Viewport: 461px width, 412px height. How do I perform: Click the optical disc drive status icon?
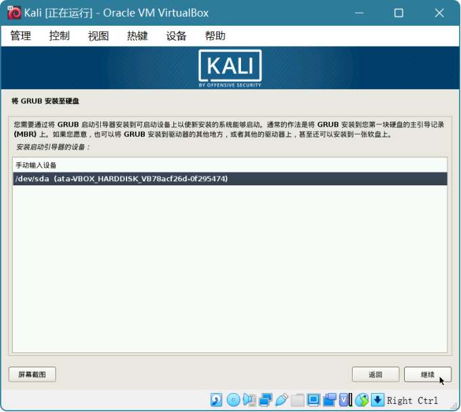[x=234, y=400]
